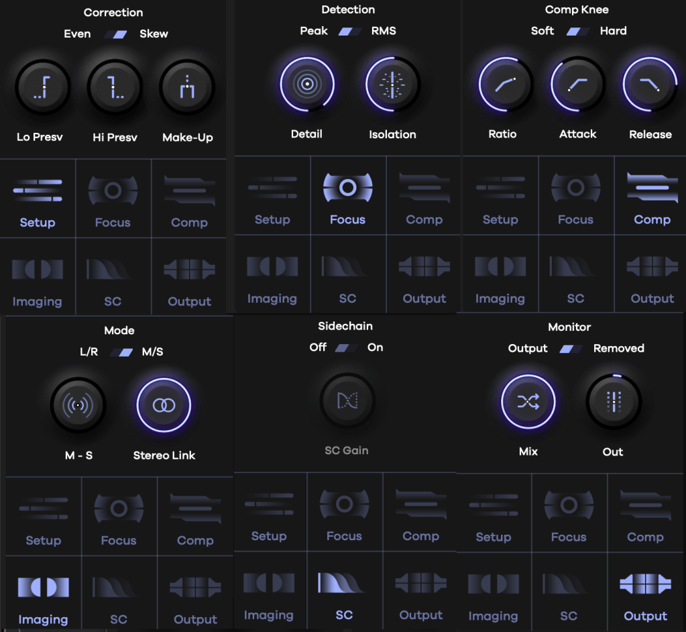686x632 pixels.
Task: Select the Make-Up gain knob
Action: tap(187, 88)
